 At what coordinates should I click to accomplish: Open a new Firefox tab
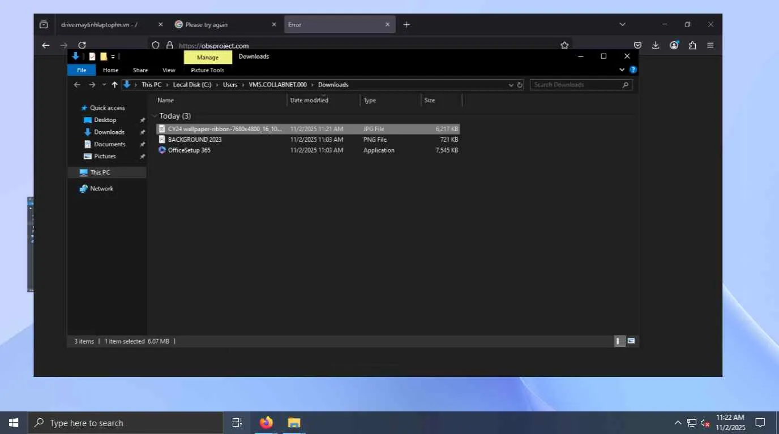point(406,24)
